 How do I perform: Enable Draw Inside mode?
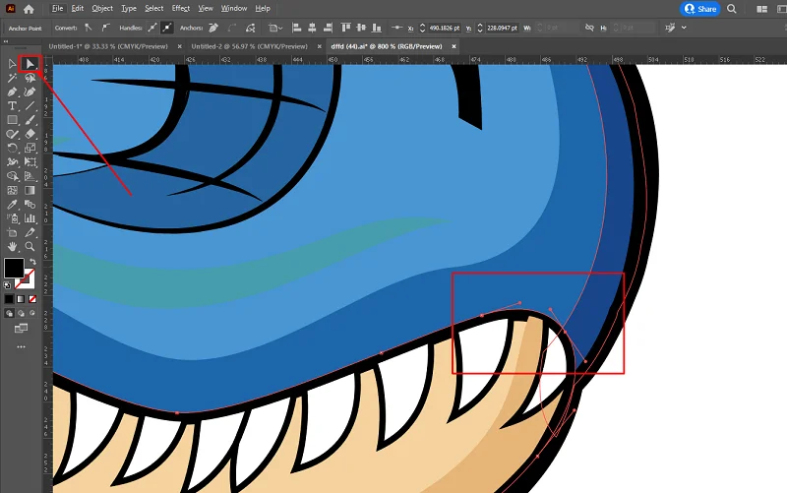tap(32, 313)
